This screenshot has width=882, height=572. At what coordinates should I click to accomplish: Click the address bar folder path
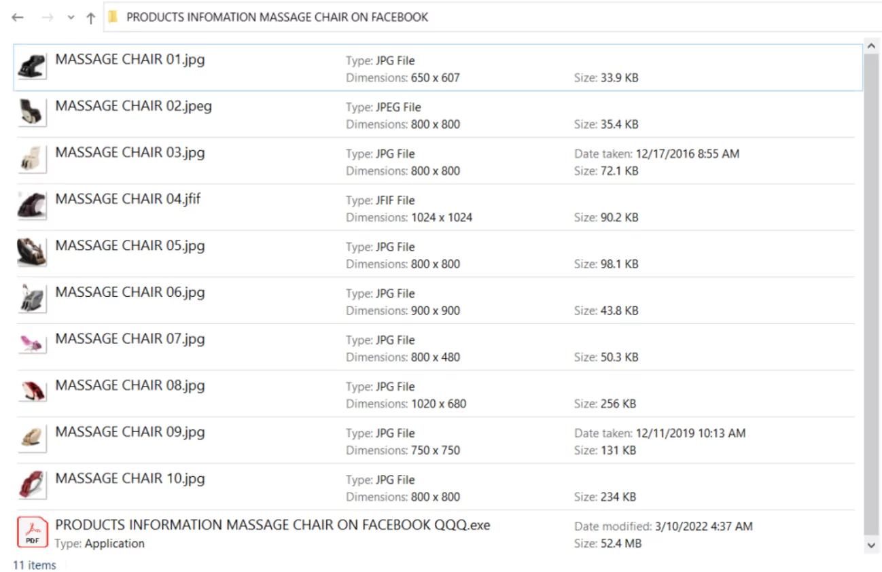pyautogui.click(x=277, y=18)
